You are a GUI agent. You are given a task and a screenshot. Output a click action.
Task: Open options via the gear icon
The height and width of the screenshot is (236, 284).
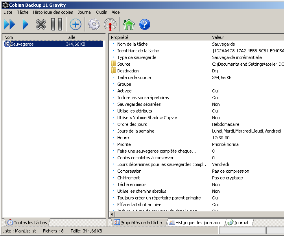[94, 25]
